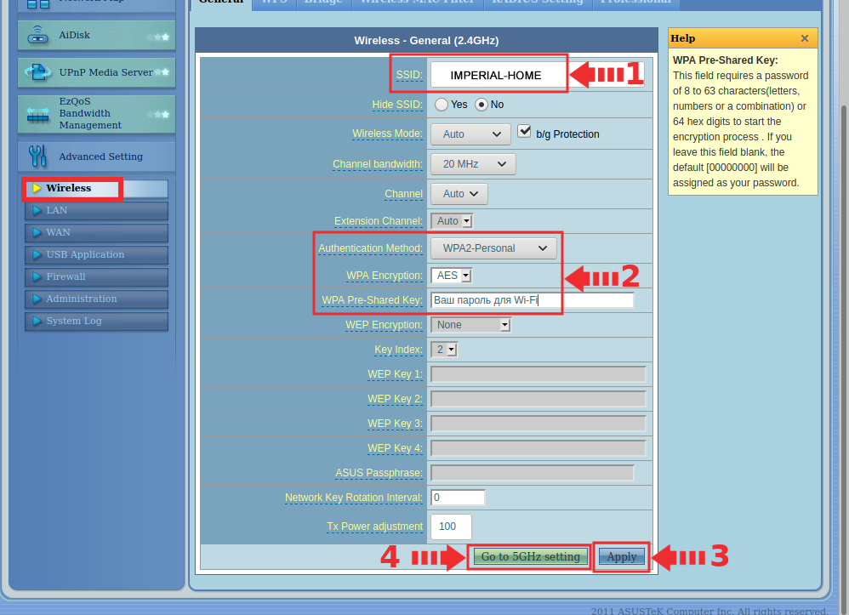Toggle the b/g Protection checkbox

point(524,132)
